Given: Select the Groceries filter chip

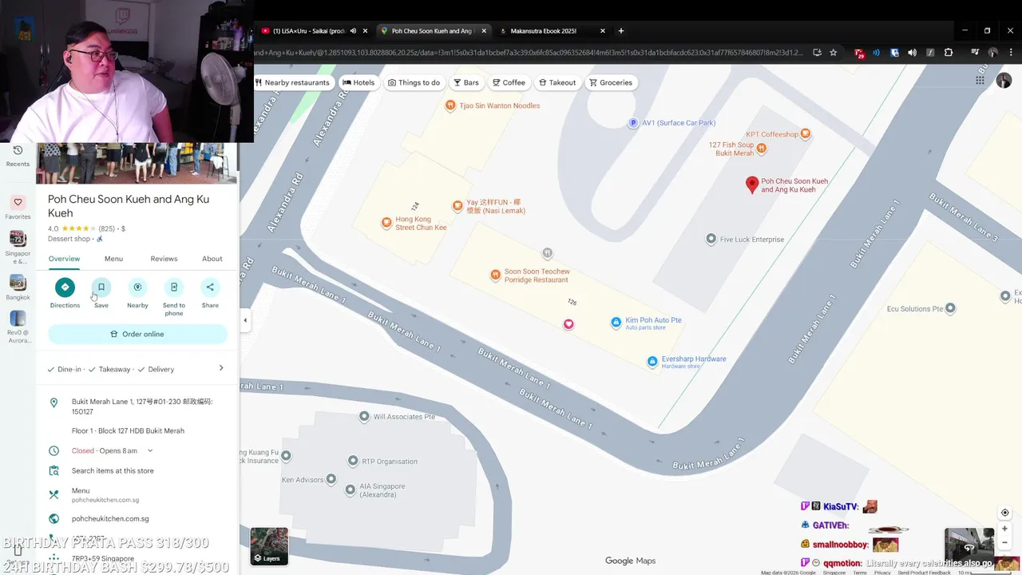Looking at the screenshot, I should click(x=611, y=82).
